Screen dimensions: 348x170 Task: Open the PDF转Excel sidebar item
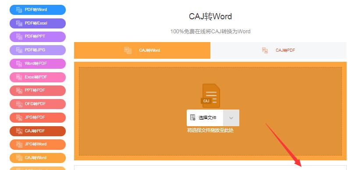(x=38, y=23)
